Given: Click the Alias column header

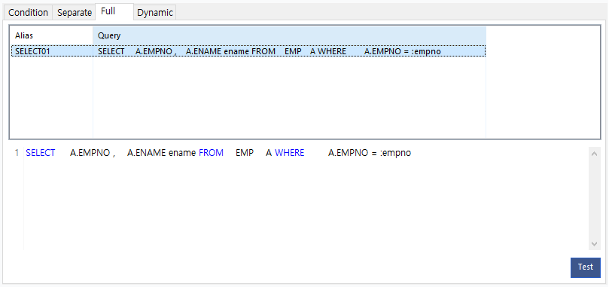Looking at the screenshot, I should click(52, 35).
